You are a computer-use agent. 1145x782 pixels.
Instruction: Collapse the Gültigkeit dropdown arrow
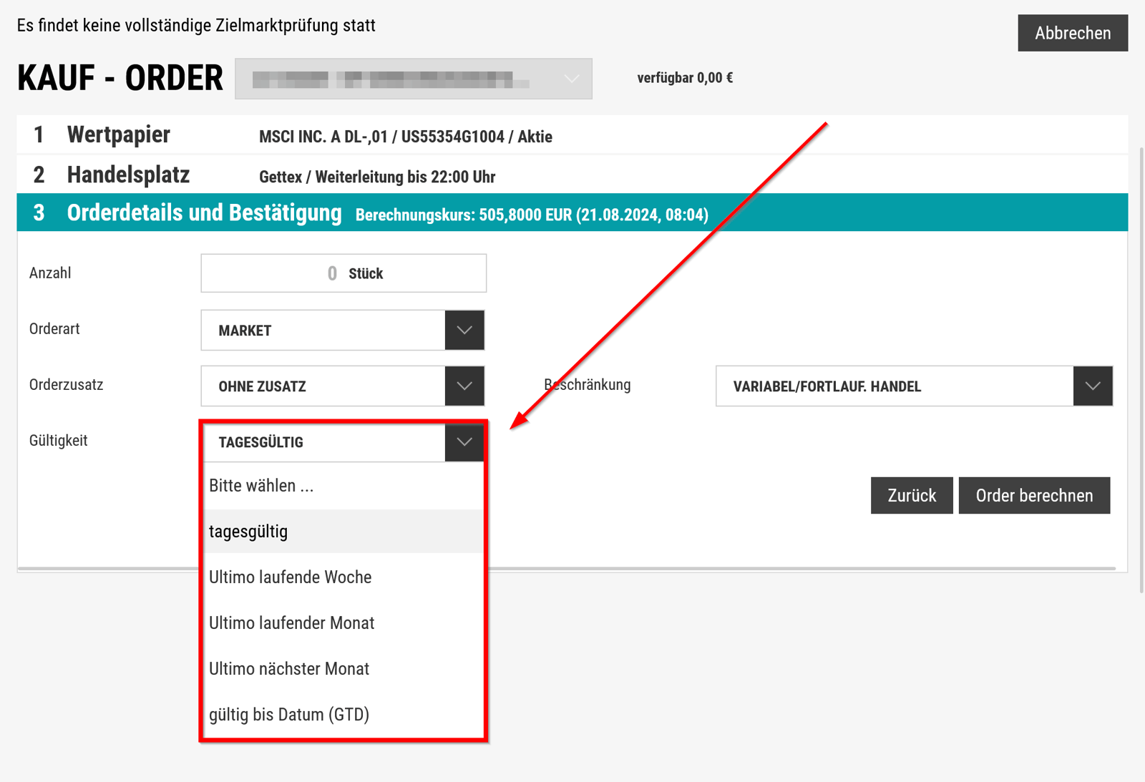click(464, 442)
